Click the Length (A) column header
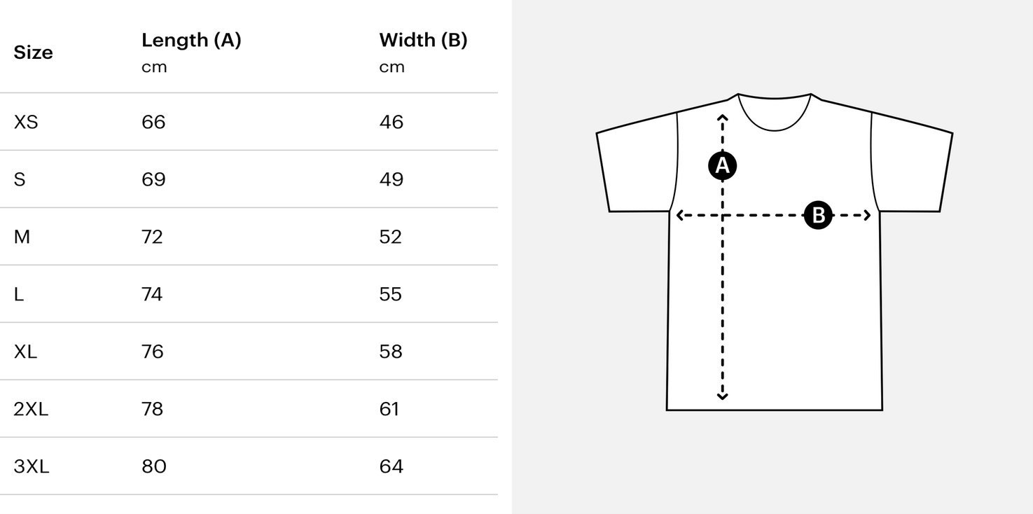This screenshot has height=514, width=1033. click(x=191, y=41)
